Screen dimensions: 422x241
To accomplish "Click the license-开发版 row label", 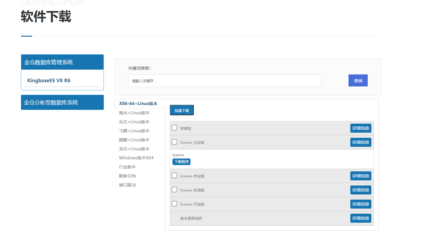I will pos(192,204).
